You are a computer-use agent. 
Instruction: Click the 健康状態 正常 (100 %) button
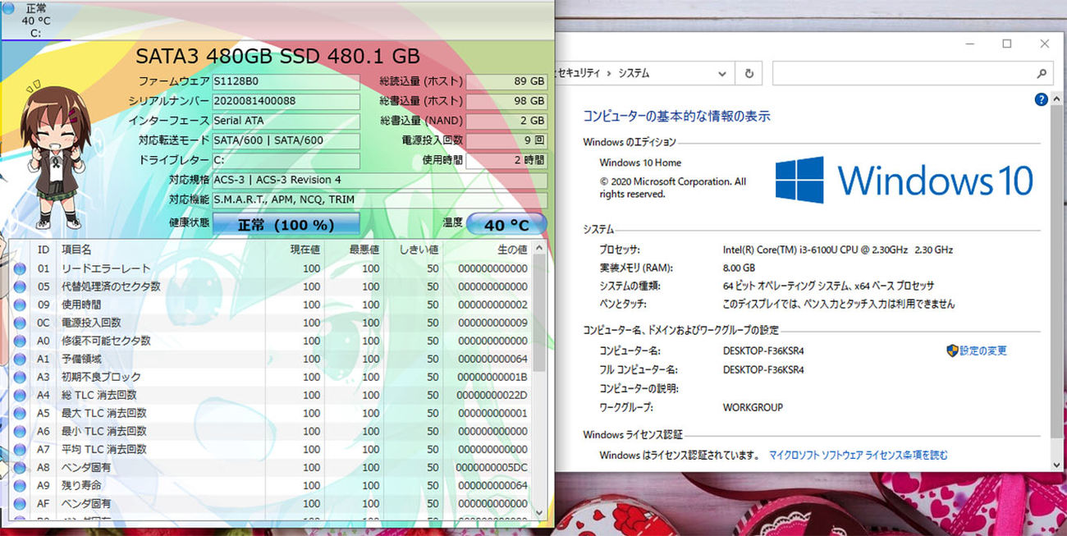click(286, 224)
